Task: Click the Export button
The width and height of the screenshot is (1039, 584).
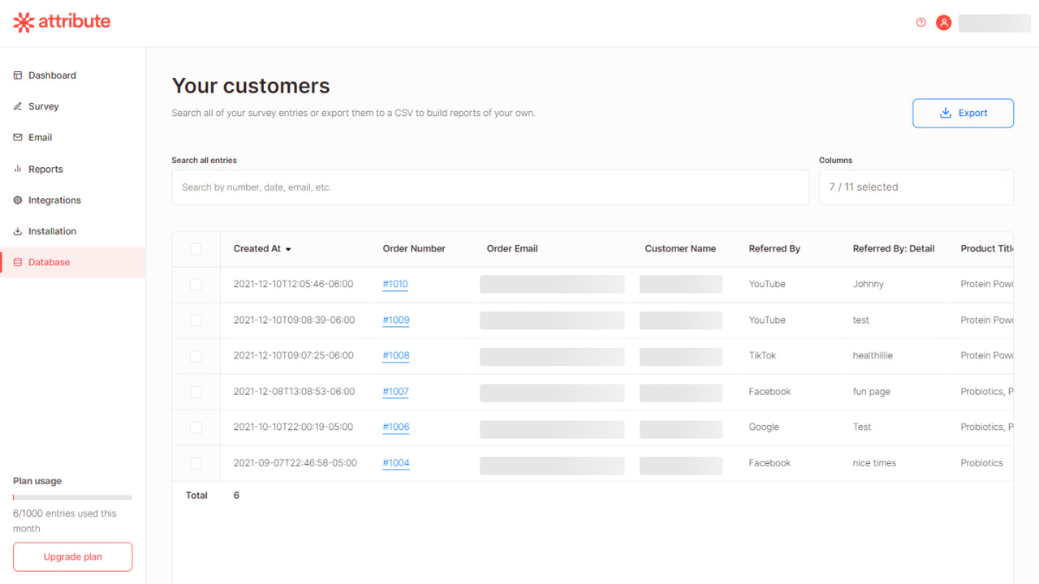Action: pos(963,113)
